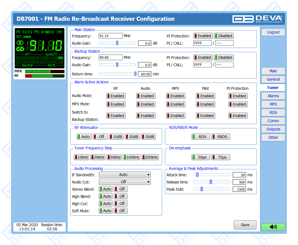
Task: Open the IF Bandwidth dropdown
Action: (125, 175)
